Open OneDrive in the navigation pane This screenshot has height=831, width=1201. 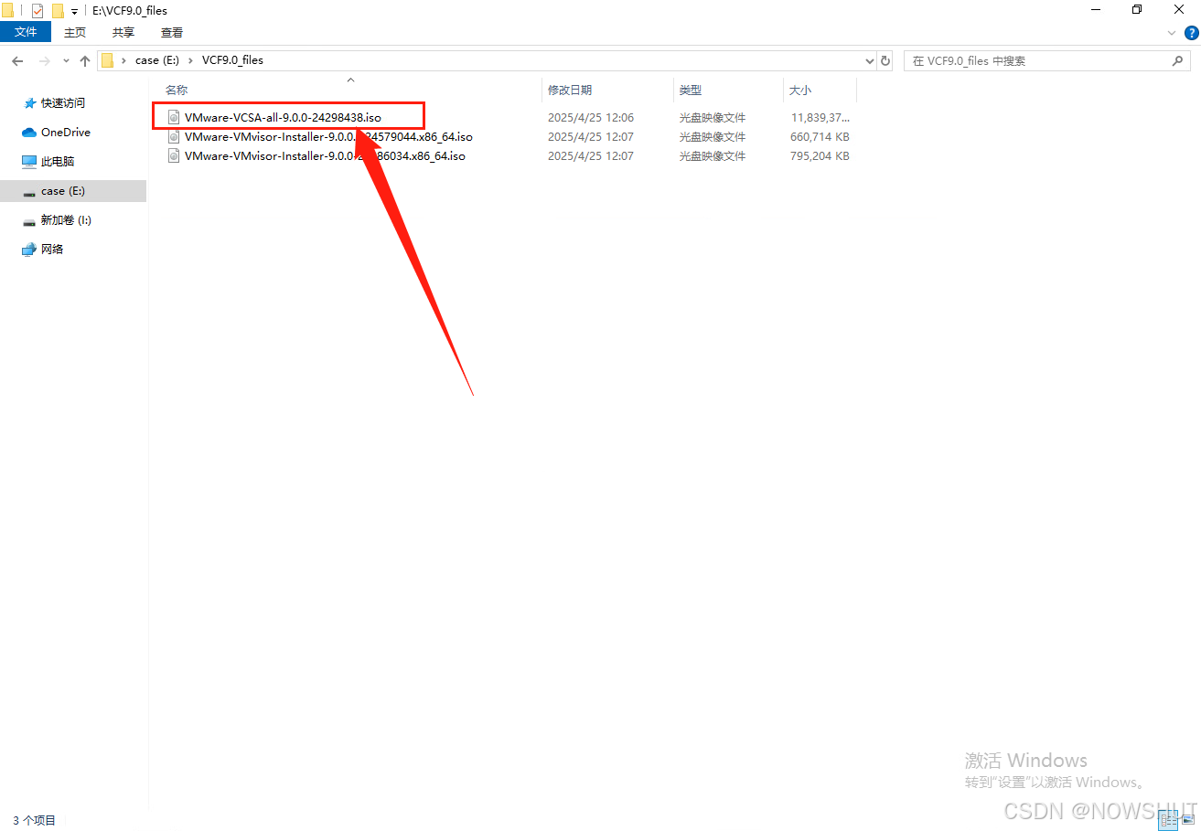[57, 133]
